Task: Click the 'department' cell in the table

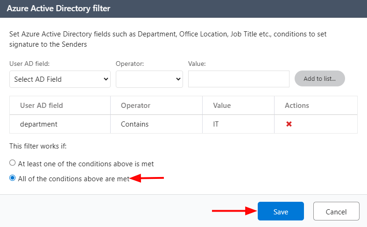Action: [x=39, y=124]
